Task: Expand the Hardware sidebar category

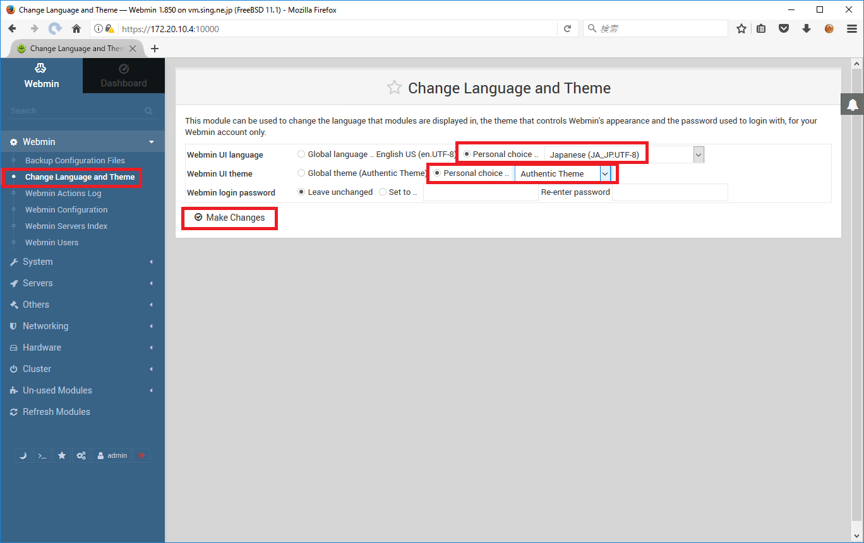Action: pos(82,347)
